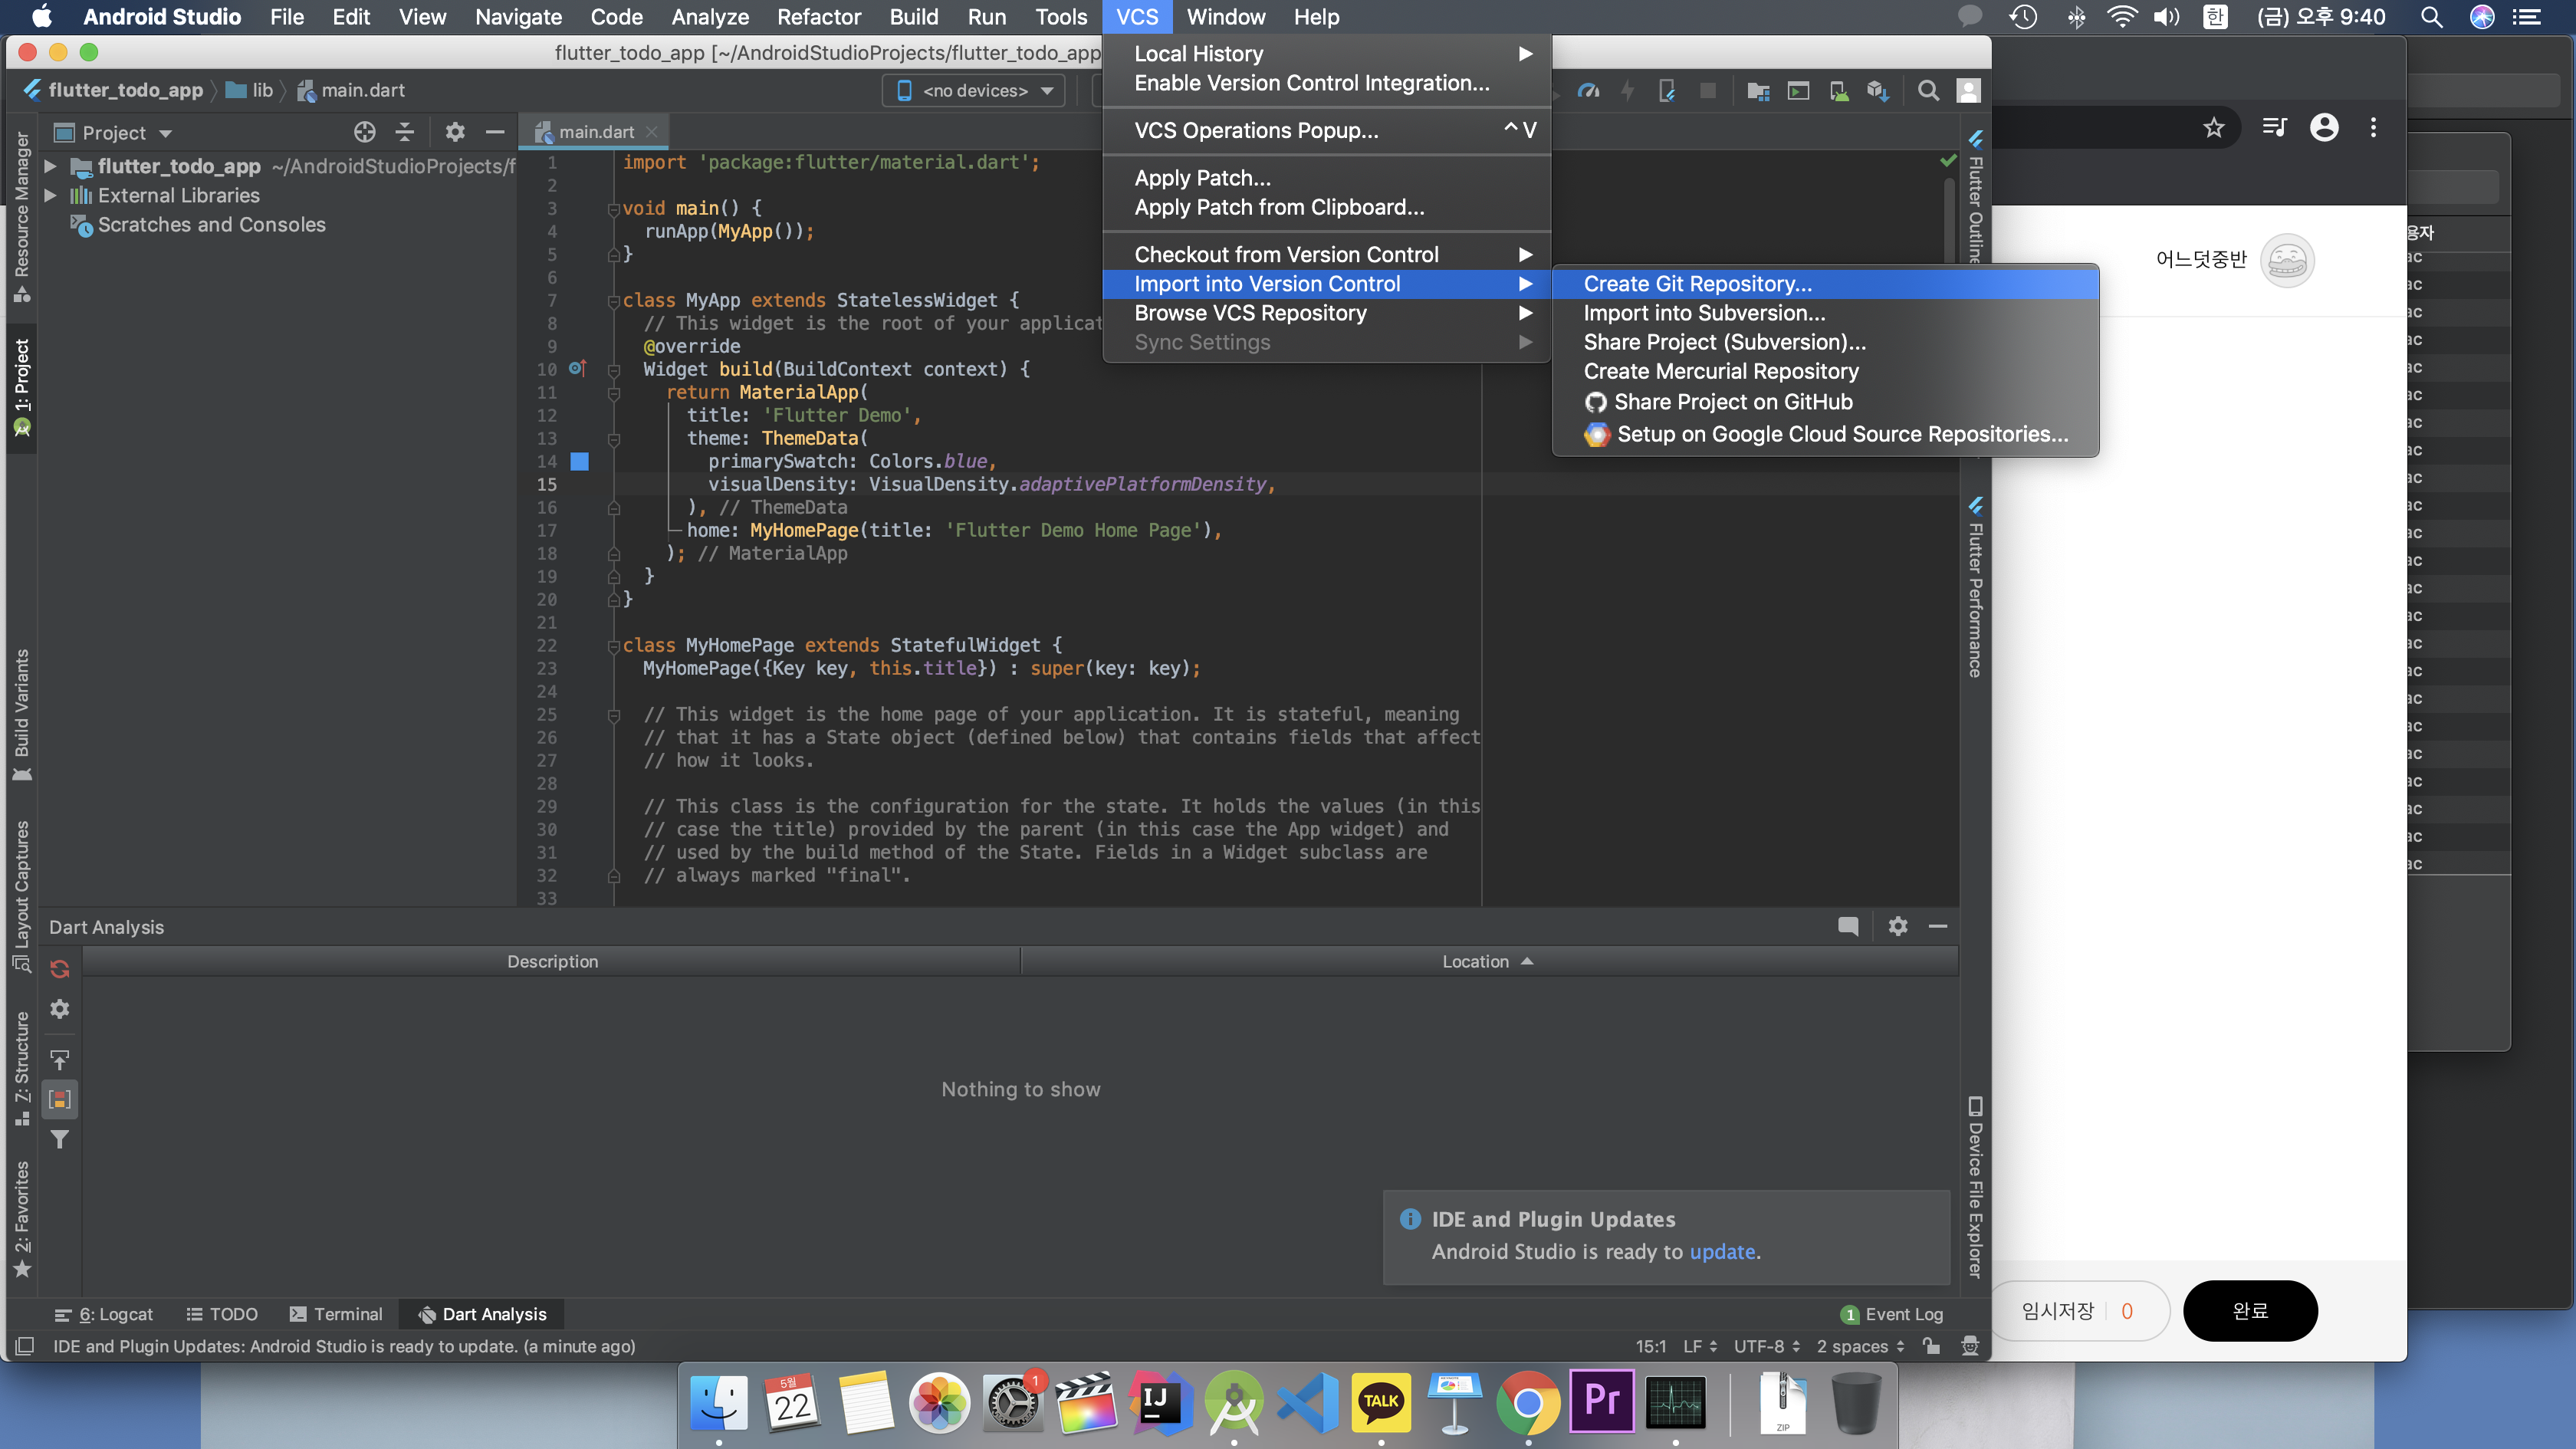Sort by the Location column header
The width and height of the screenshot is (2576, 1449).
(x=1475, y=961)
